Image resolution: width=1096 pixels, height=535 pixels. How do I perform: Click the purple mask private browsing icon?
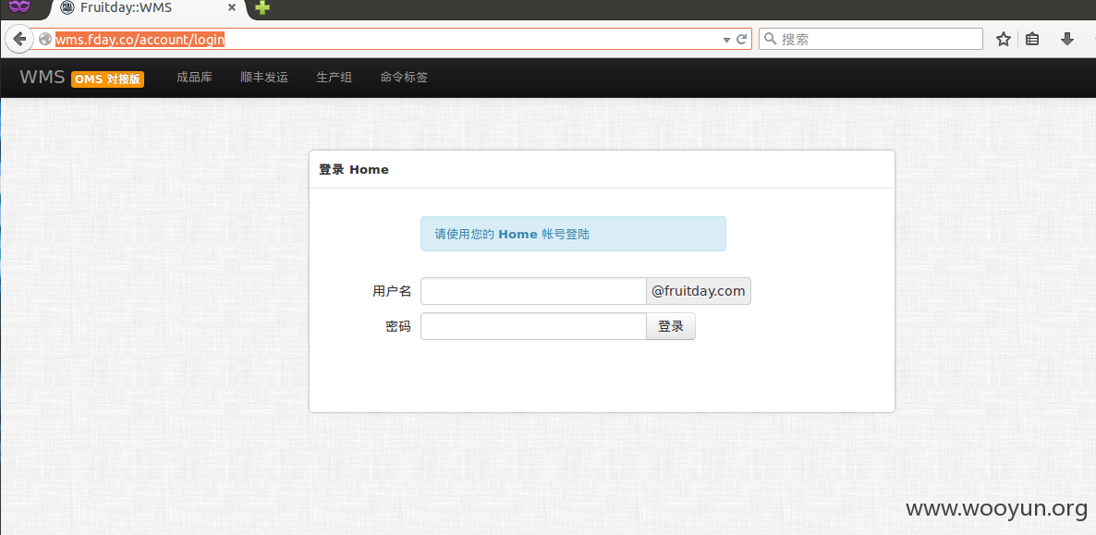[19, 7]
